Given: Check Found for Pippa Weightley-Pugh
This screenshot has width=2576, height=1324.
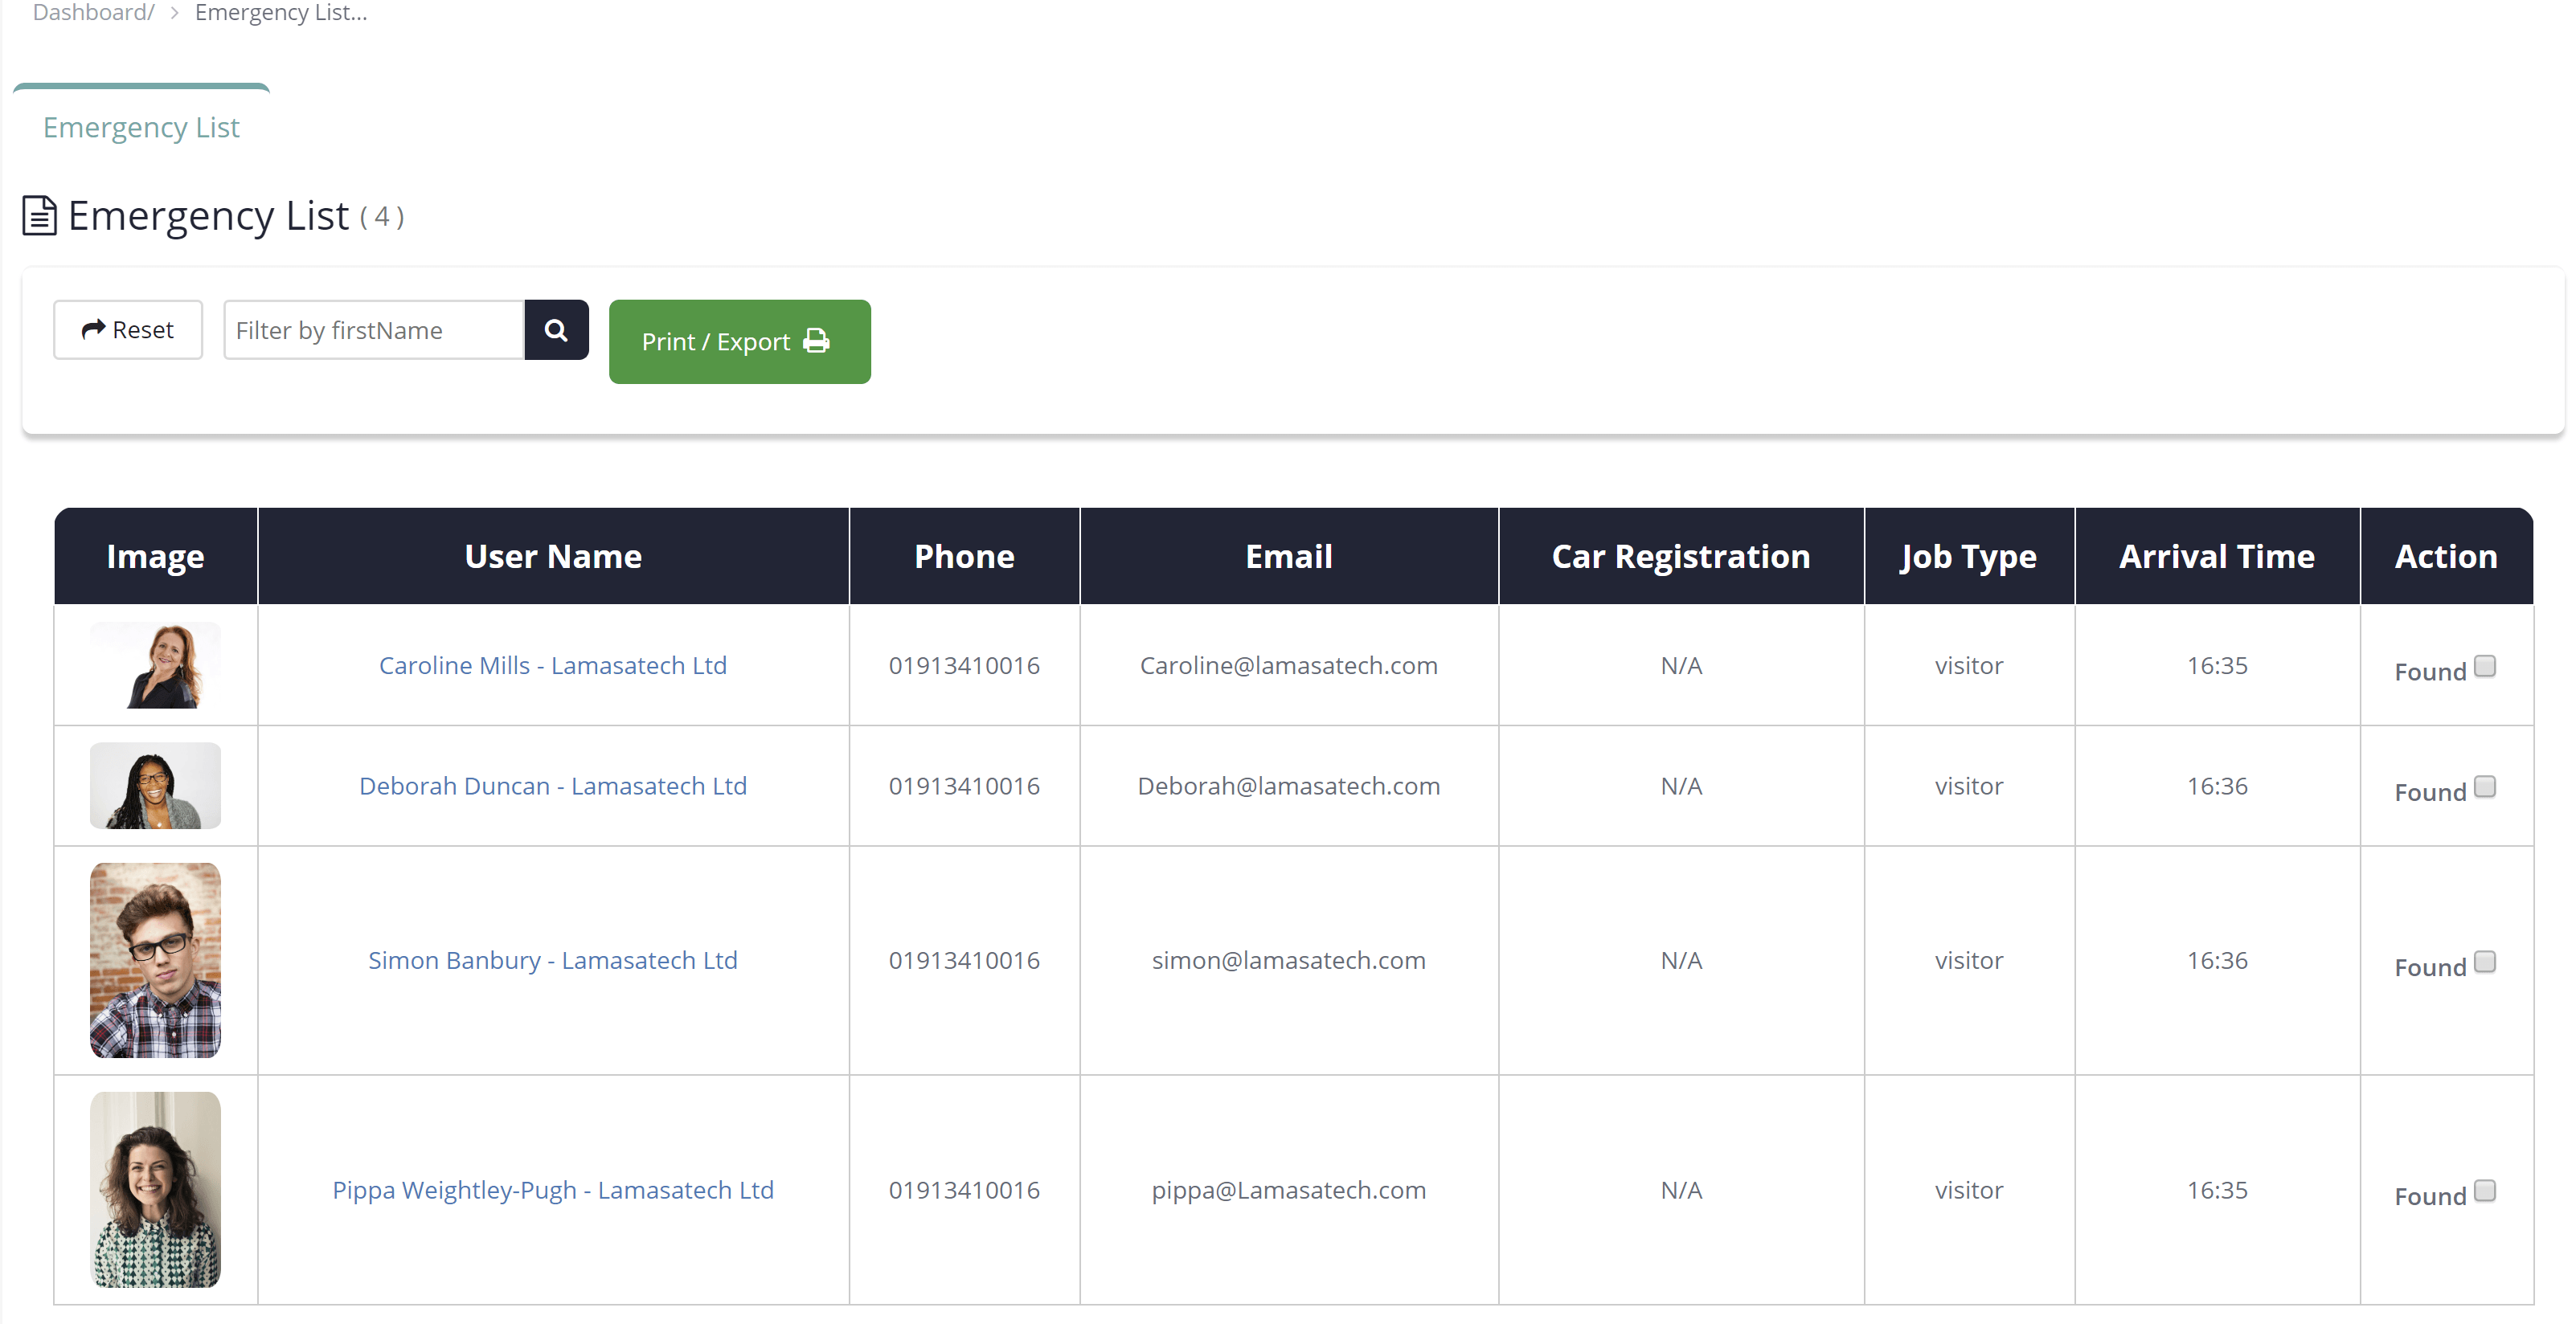Looking at the screenshot, I should 2484,1191.
